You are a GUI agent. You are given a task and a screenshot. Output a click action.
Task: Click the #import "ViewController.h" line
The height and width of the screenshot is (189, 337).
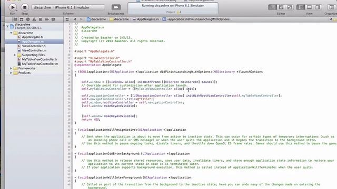coord(97,58)
